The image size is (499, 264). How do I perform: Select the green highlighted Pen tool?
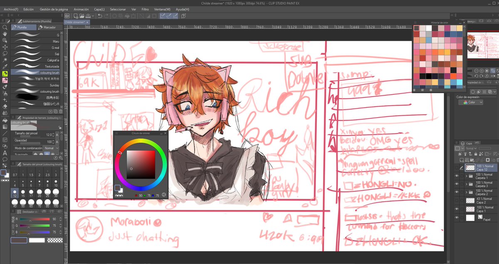[x=5, y=74]
